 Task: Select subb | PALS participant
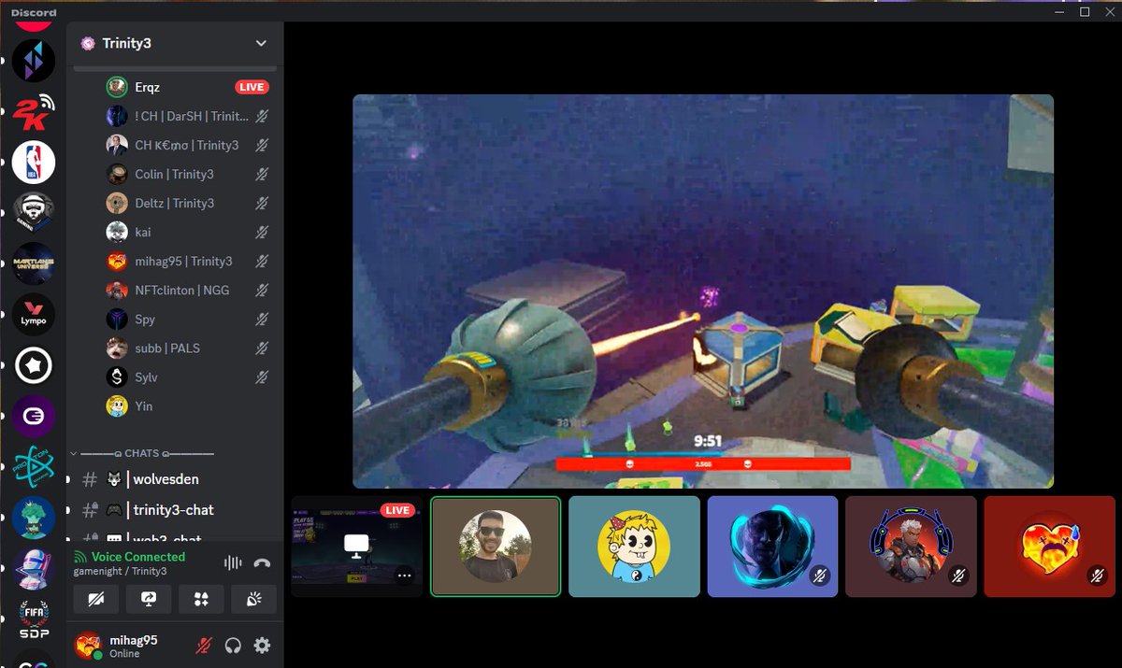click(x=188, y=348)
